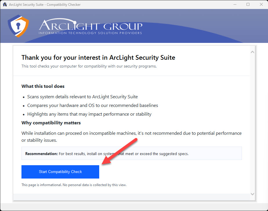Click the "Thank you for your interest" heading
268x211 pixels.
point(98,57)
